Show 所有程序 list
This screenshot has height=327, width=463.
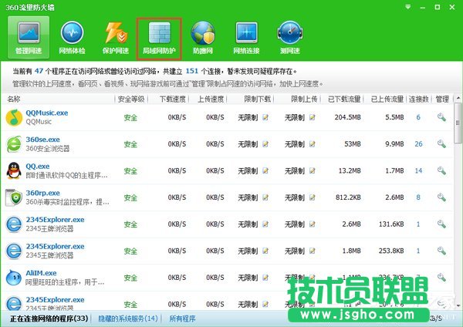click(x=182, y=319)
